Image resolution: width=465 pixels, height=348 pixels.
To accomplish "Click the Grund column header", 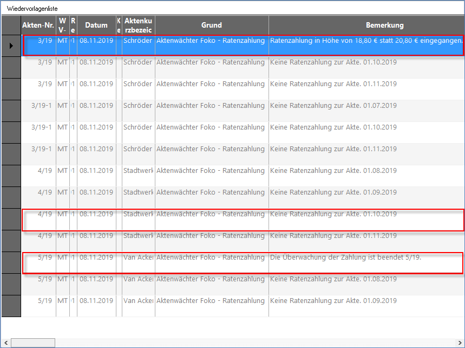I will point(211,25).
